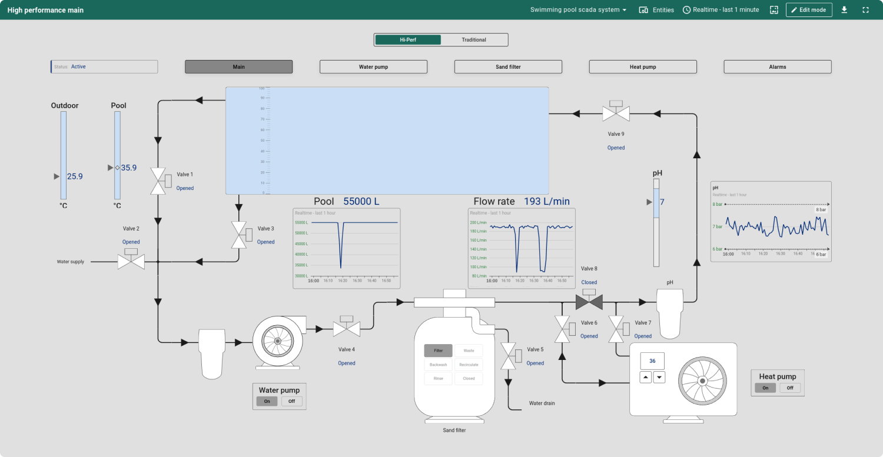Turn the Heat pump Off

[x=790, y=388]
